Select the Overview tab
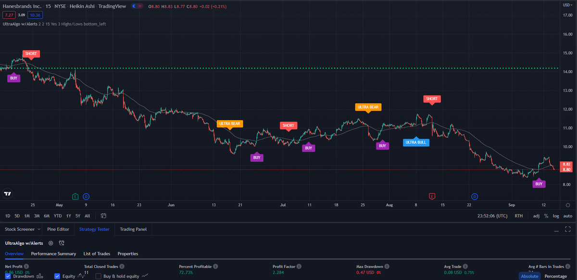Image resolution: width=577 pixels, height=280 pixels. click(14, 254)
